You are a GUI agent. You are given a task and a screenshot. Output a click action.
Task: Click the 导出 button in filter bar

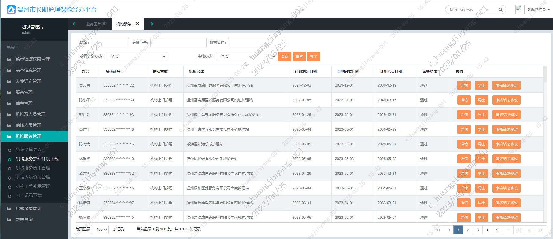[x=314, y=57]
